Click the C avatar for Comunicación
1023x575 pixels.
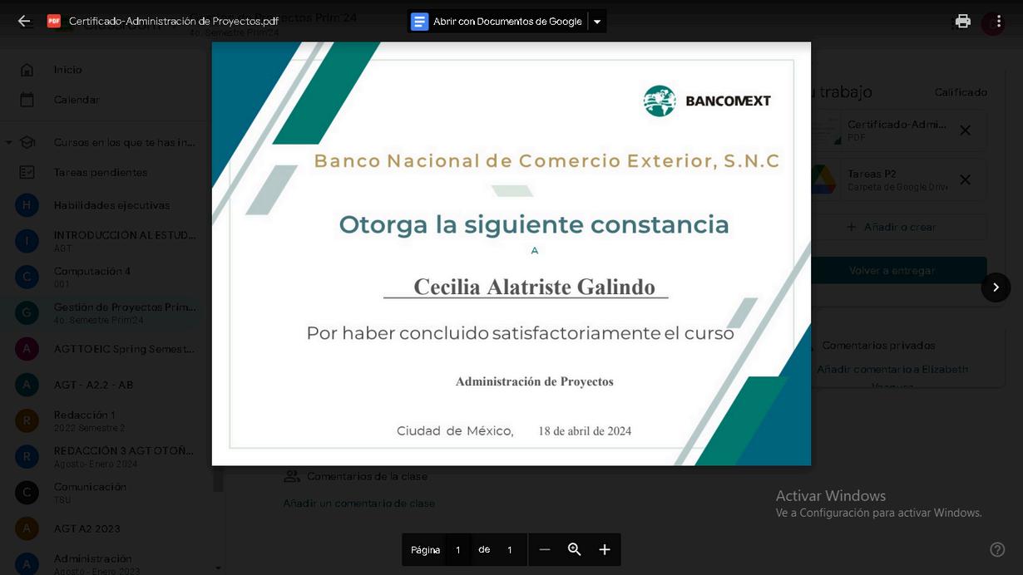pos(27,493)
